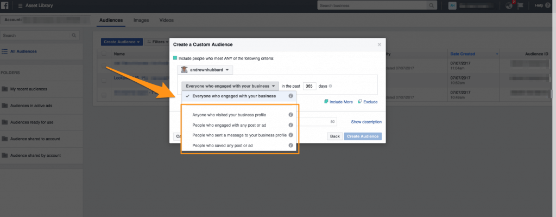Click folder icon beside Audience shared by account

(x=4, y=155)
